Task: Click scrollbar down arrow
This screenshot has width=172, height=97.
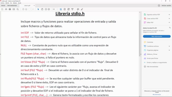Action: (140, 96)
